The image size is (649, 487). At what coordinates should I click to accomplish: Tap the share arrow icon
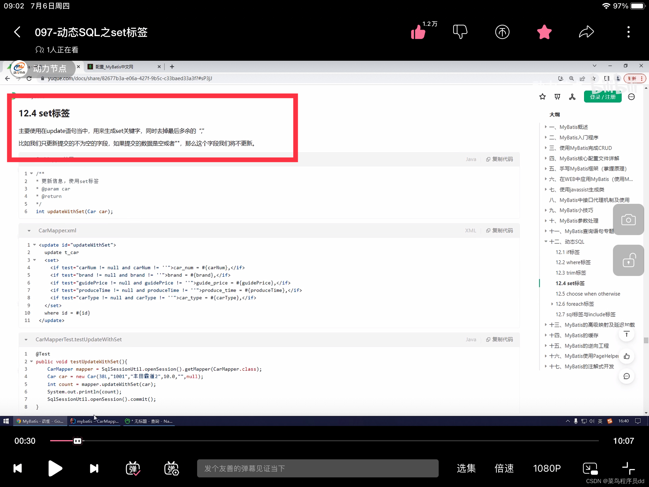pyautogui.click(x=586, y=32)
